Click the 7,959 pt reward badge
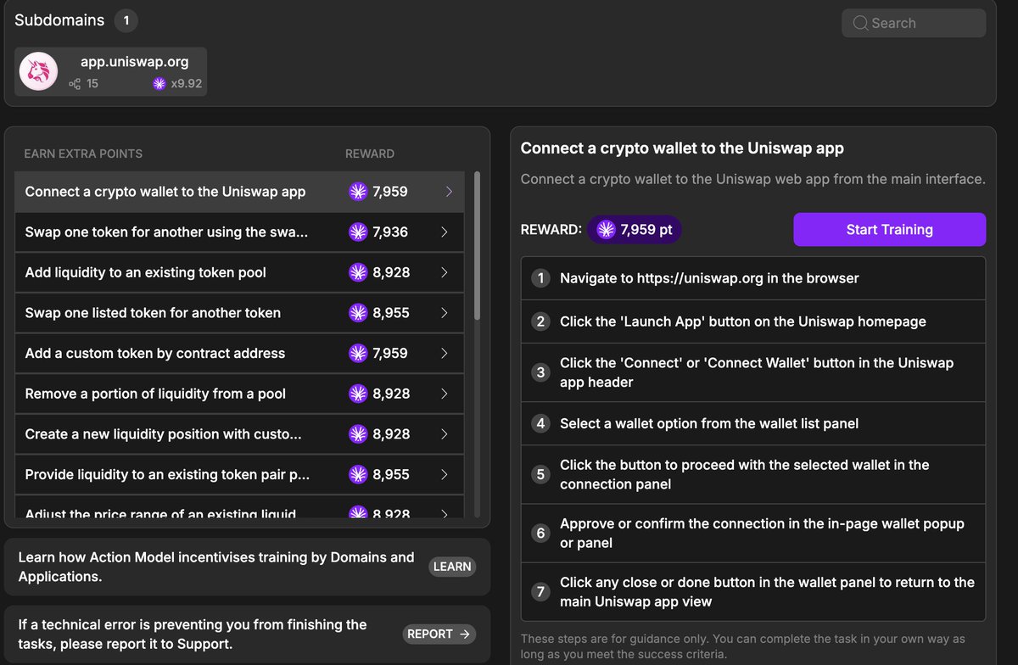1018x665 pixels. coord(635,230)
